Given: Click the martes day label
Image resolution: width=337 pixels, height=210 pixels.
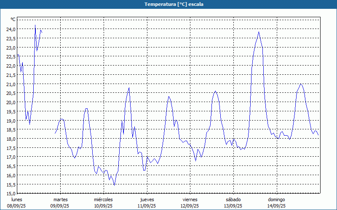Looking at the screenshot, I should [x=60, y=199].
